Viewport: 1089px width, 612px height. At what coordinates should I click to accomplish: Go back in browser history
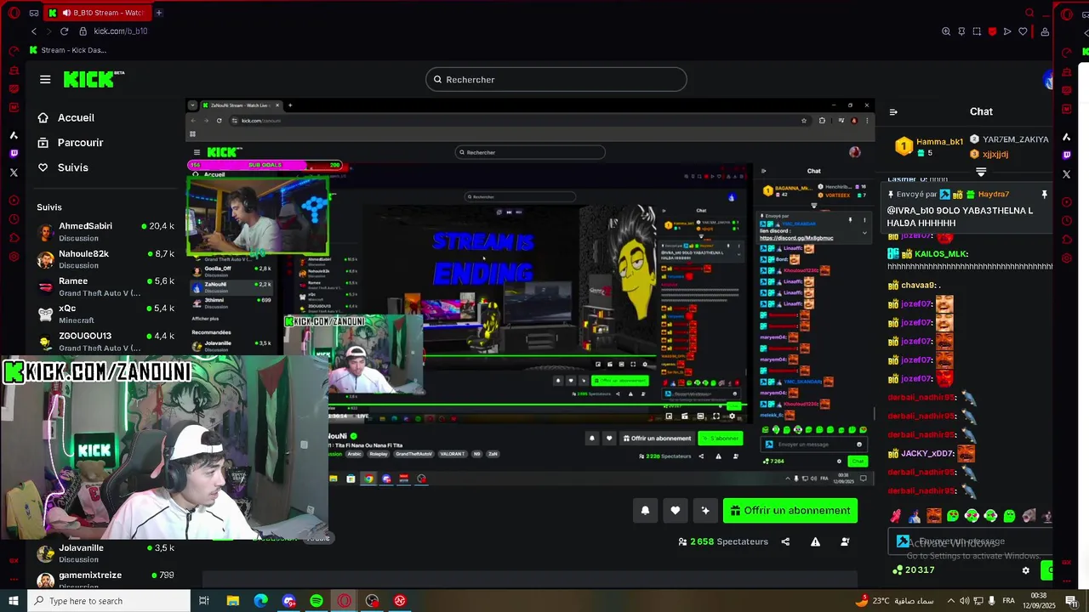coord(34,31)
